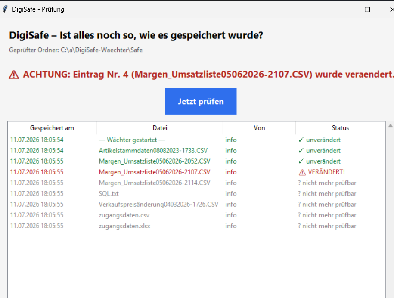Screen dimensions: 394x298
Task: Sort by the Gespeichert am column header
Action: 52,128
